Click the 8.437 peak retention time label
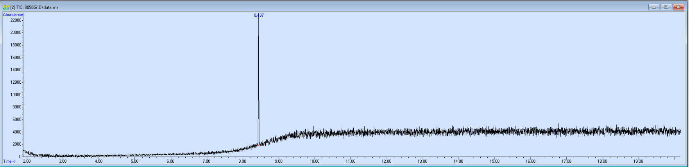The image size is (689, 167). pyautogui.click(x=259, y=15)
